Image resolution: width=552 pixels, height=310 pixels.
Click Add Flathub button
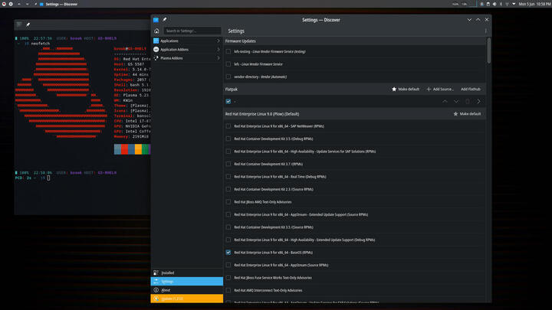click(x=471, y=90)
